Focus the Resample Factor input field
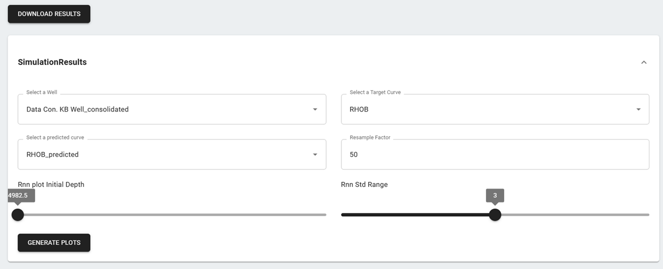The image size is (663, 269). [495, 155]
